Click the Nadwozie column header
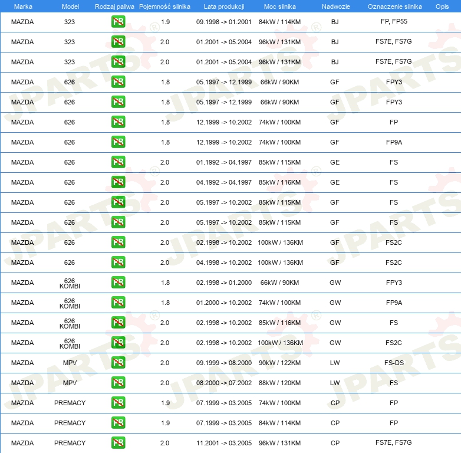Screen dimensions: 461x453 click(x=336, y=6)
